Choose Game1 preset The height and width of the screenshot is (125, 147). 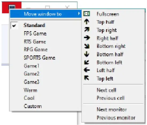[32, 66]
